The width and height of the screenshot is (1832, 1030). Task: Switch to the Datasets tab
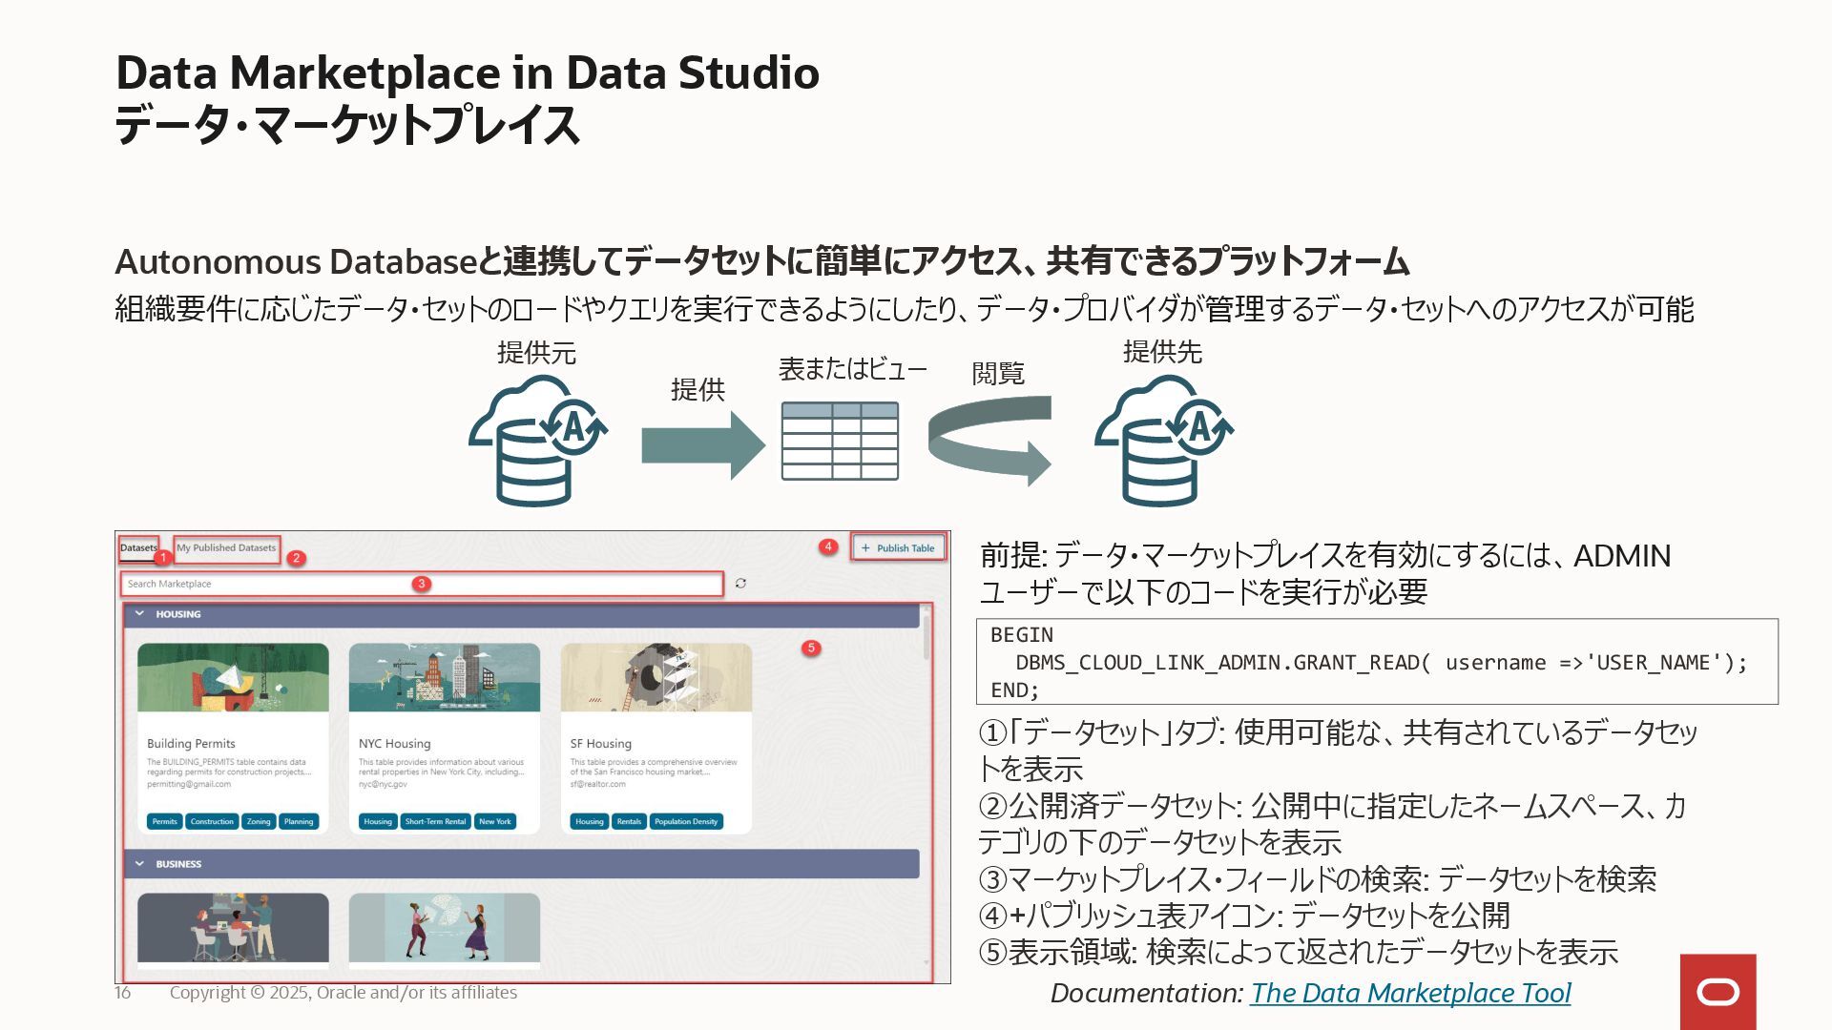pos(138,547)
